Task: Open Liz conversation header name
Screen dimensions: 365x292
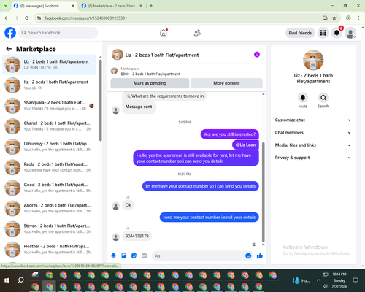Action: 162,55
